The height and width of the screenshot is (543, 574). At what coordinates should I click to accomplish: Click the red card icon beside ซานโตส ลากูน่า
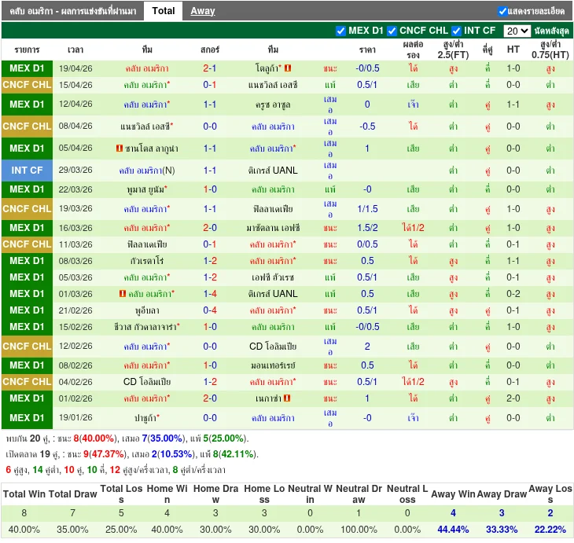point(120,149)
